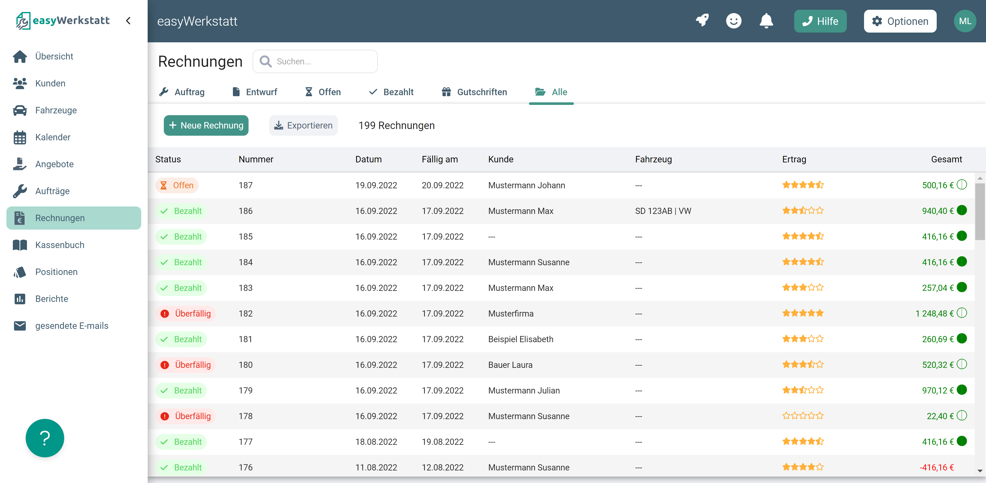This screenshot has height=483, width=986.
Task: Open the Optionen settings button
Action: click(x=900, y=21)
